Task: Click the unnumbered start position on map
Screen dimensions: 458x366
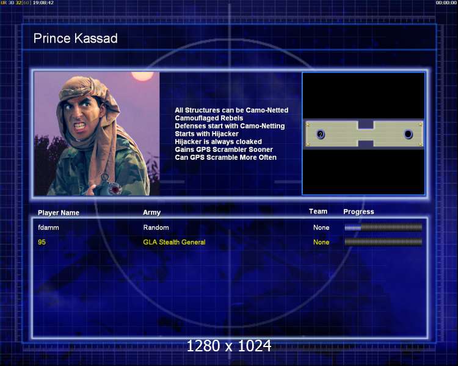Action: (x=408, y=134)
